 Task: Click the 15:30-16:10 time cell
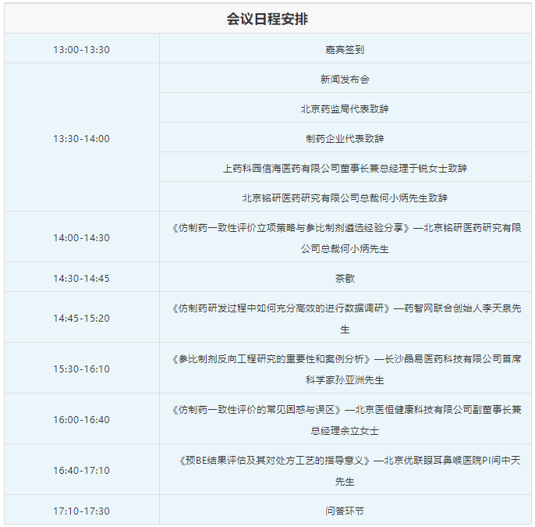tap(81, 369)
